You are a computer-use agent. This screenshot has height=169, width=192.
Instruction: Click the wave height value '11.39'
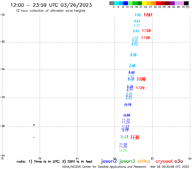pyautogui.click(x=123, y=147)
